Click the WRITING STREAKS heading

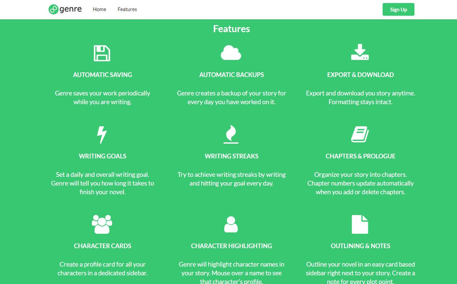point(232,156)
